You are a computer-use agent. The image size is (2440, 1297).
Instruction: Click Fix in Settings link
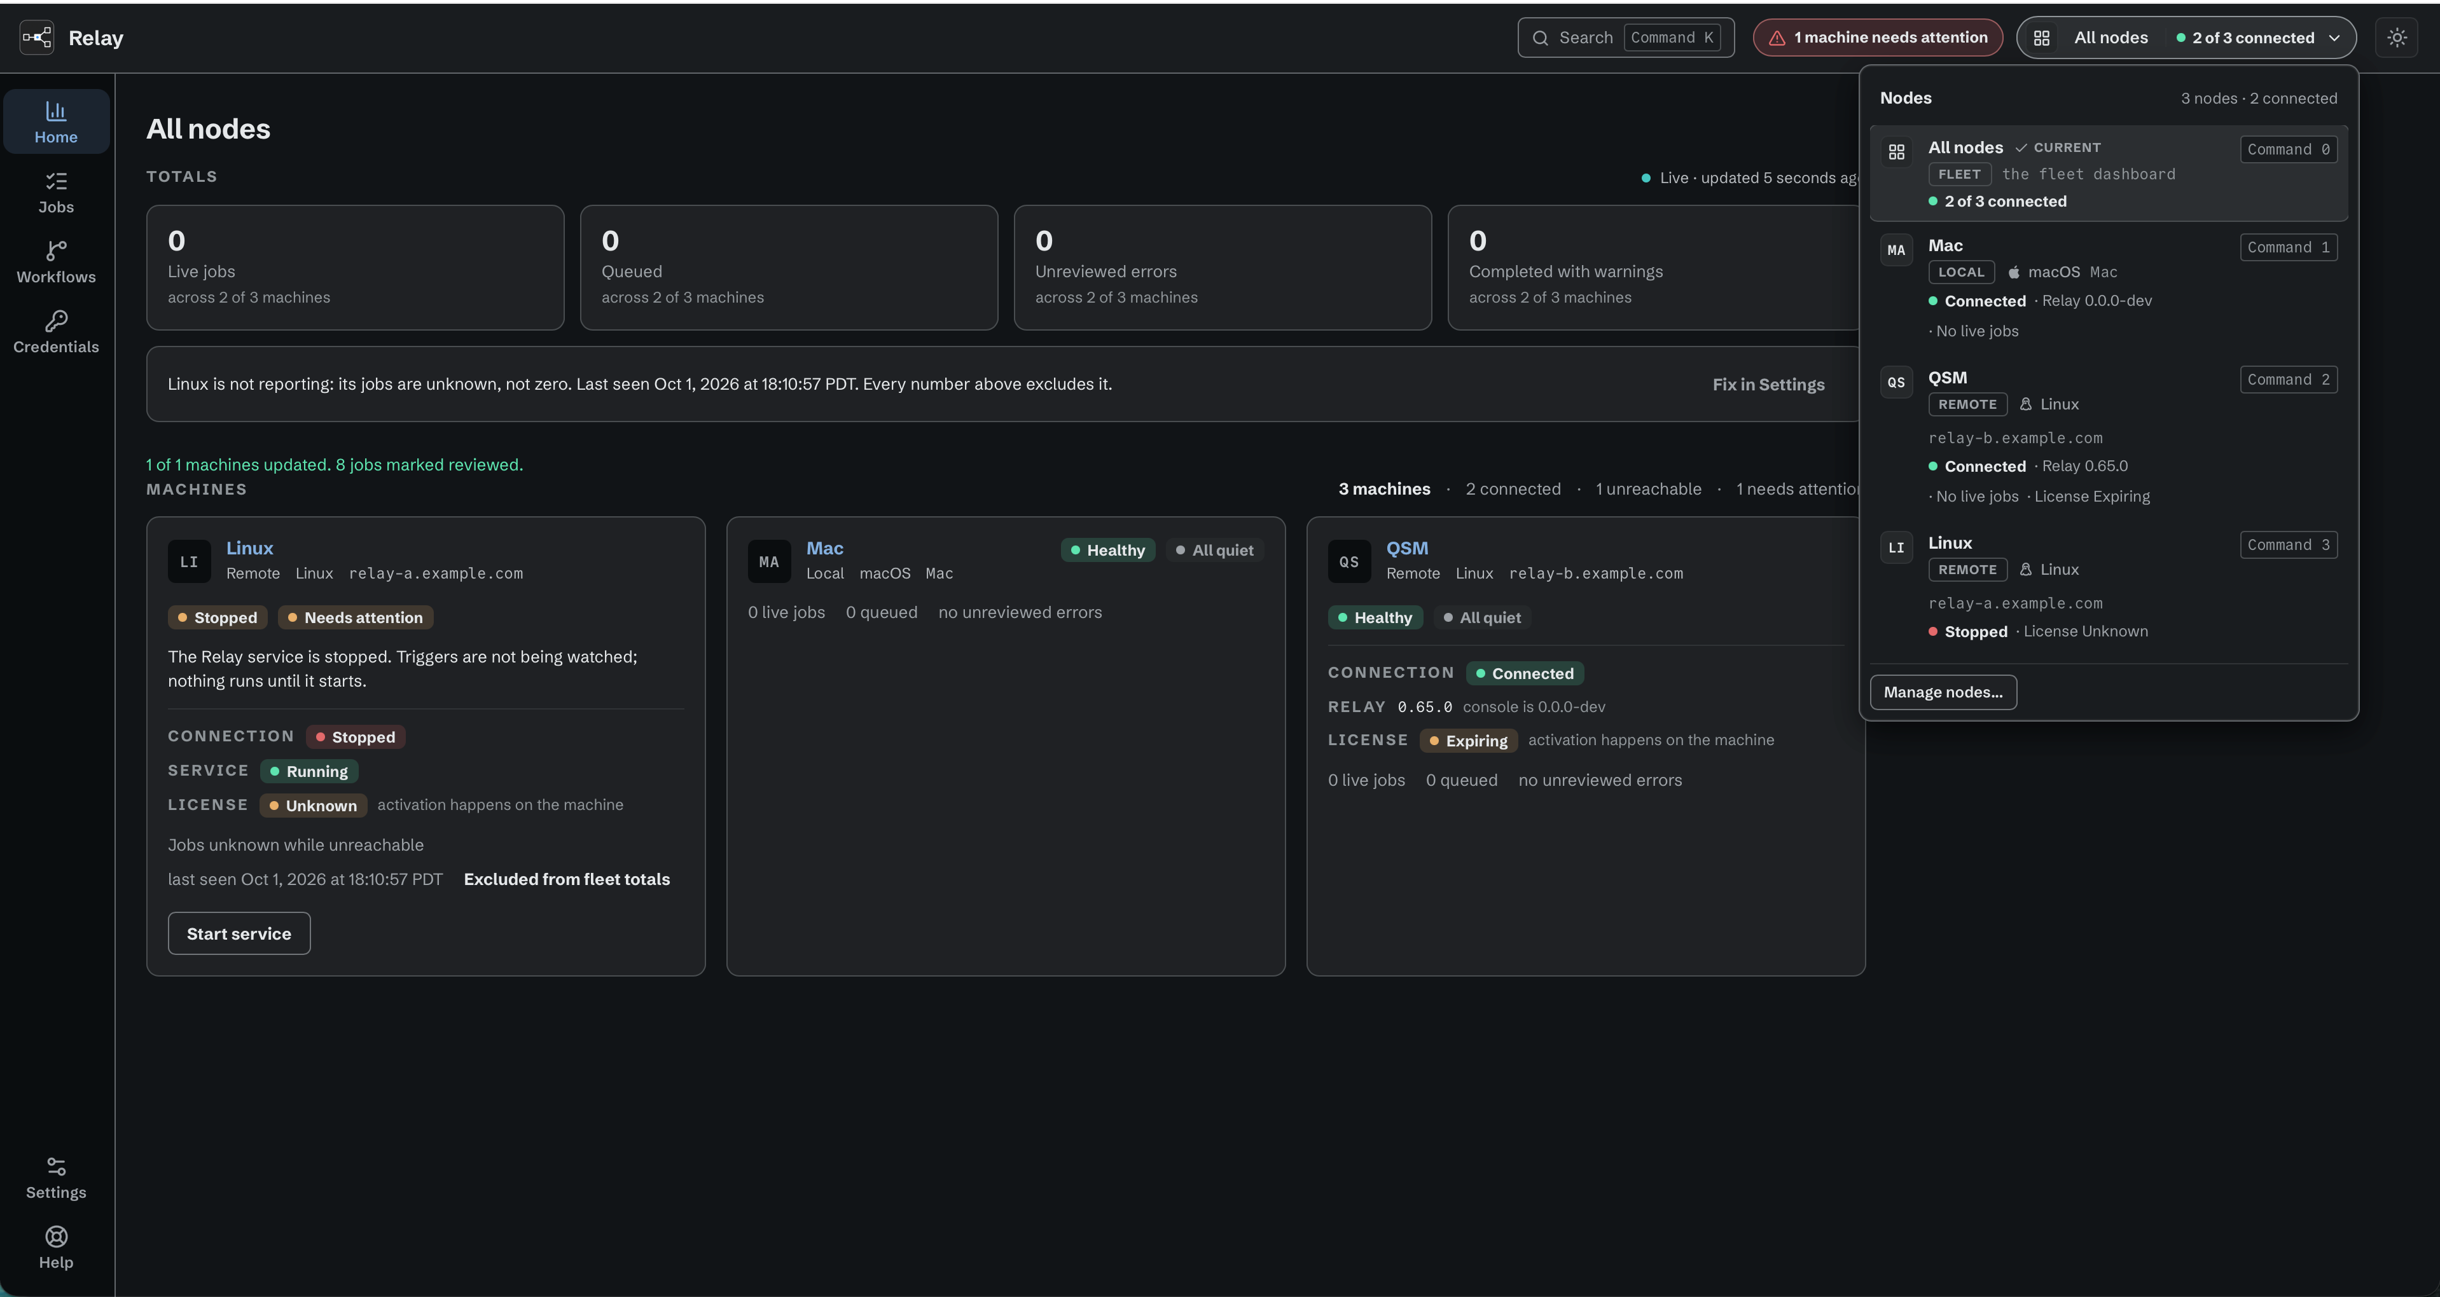1768,385
